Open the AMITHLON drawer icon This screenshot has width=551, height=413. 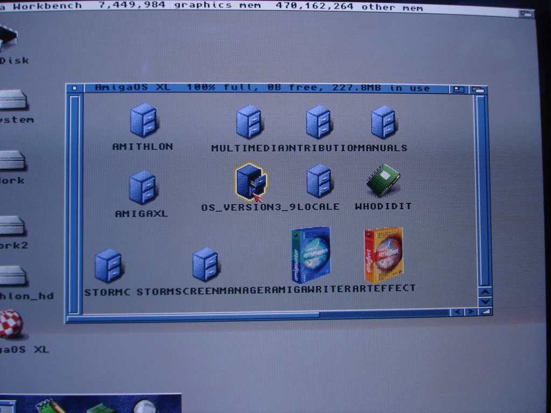click(144, 120)
